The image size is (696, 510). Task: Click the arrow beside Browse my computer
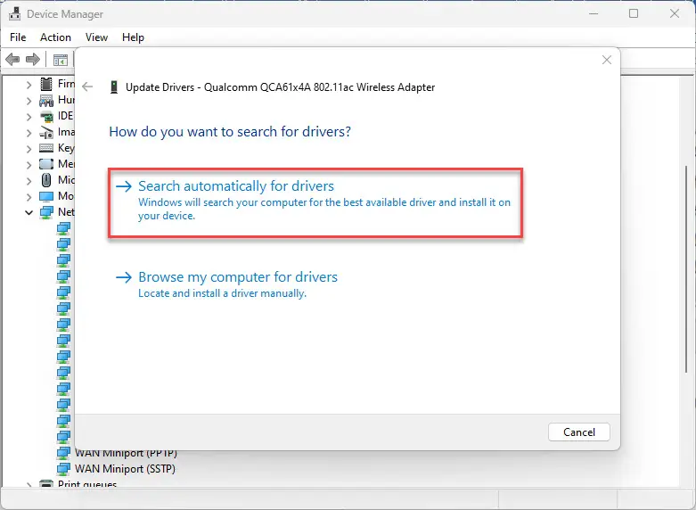click(x=124, y=277)
